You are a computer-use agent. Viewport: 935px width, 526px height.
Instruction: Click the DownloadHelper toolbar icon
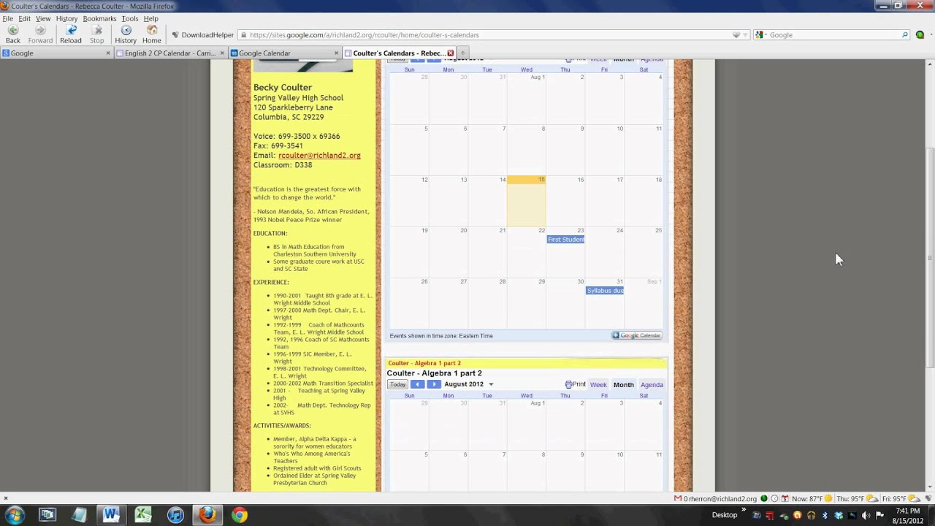click(x=175, y=35)
